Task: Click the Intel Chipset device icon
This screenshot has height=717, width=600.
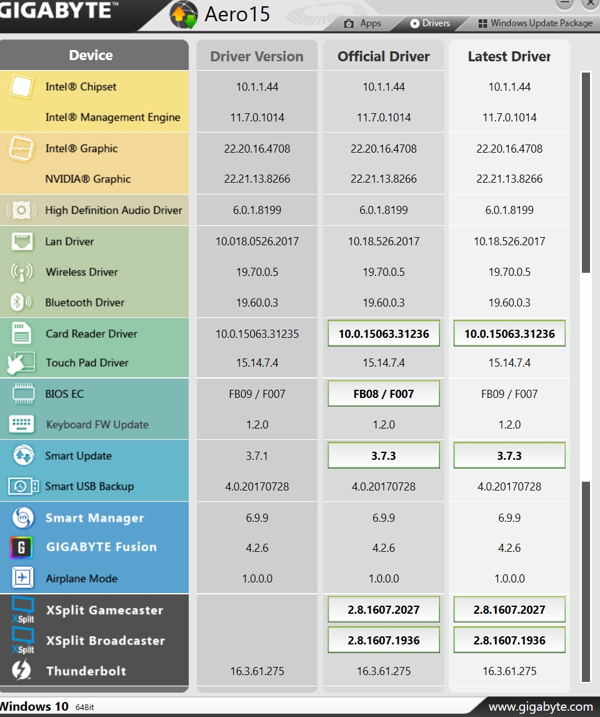Action: [x=21, y=86]
